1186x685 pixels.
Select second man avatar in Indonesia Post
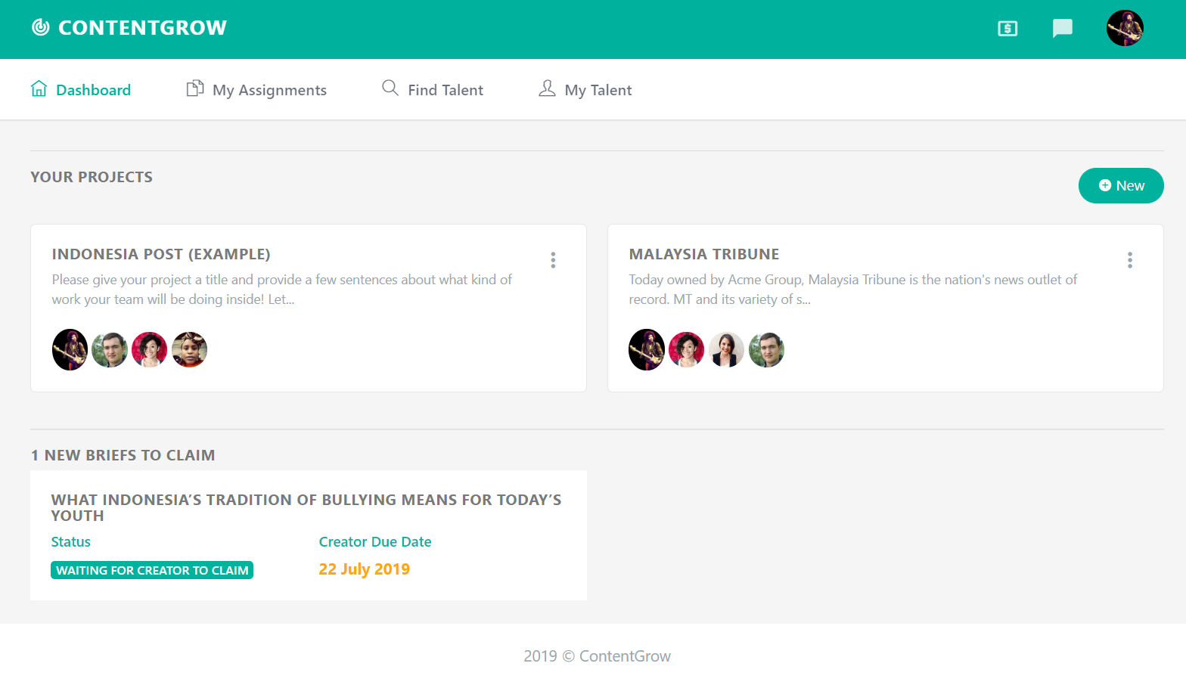tap(110, 349)
